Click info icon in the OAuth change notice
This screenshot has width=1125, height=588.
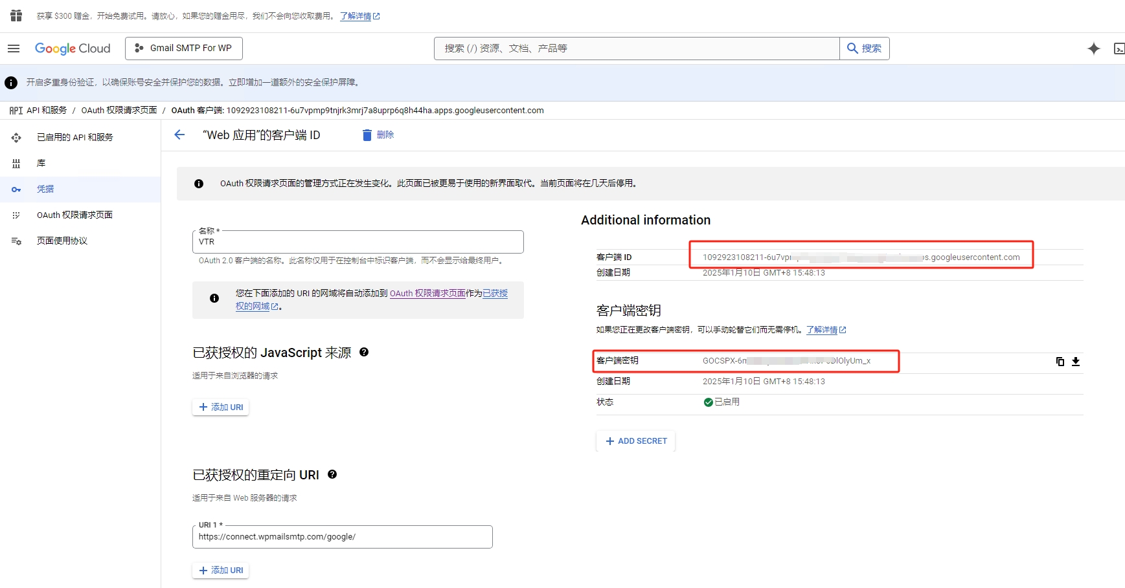(199, 184)
